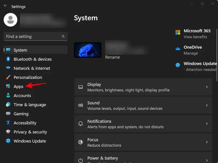Click the Sound speaker icon
This screenshot has height=163, width=218.
pyautogui.click(x=80, y=105)
